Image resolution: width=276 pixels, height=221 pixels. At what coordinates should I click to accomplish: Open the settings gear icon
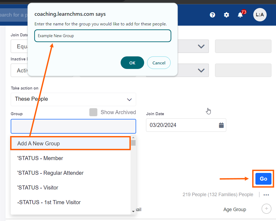pos(227,15)
